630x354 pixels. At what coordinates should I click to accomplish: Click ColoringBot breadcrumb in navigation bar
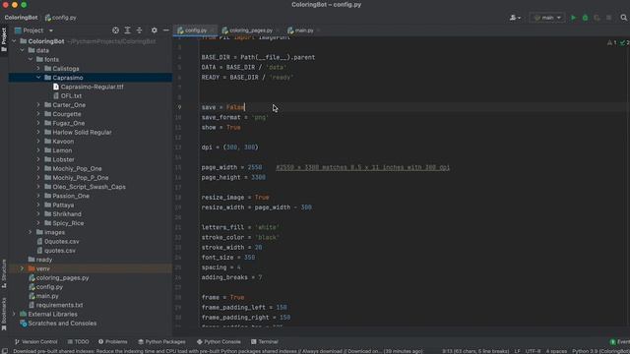pyautogui.click(x=21, y=18)
